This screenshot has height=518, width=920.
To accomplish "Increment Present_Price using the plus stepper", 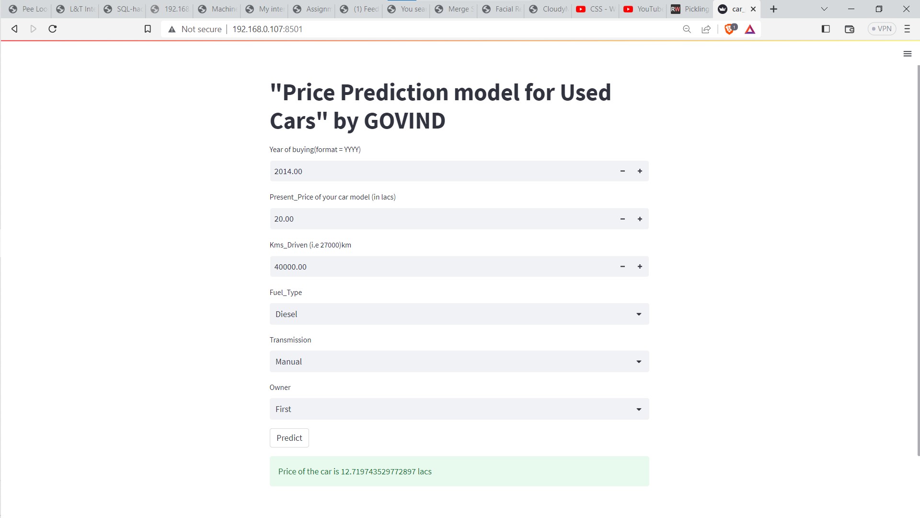I will pyautogui.click(x=640, y=218).
